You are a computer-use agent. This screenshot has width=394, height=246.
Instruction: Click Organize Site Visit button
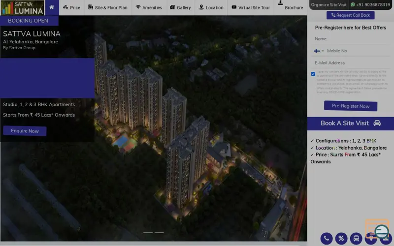point(328,4)
